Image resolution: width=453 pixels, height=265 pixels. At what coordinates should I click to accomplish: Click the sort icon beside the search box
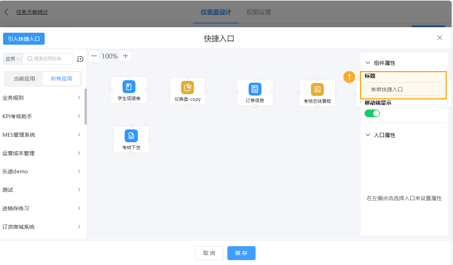pos(80,59)
